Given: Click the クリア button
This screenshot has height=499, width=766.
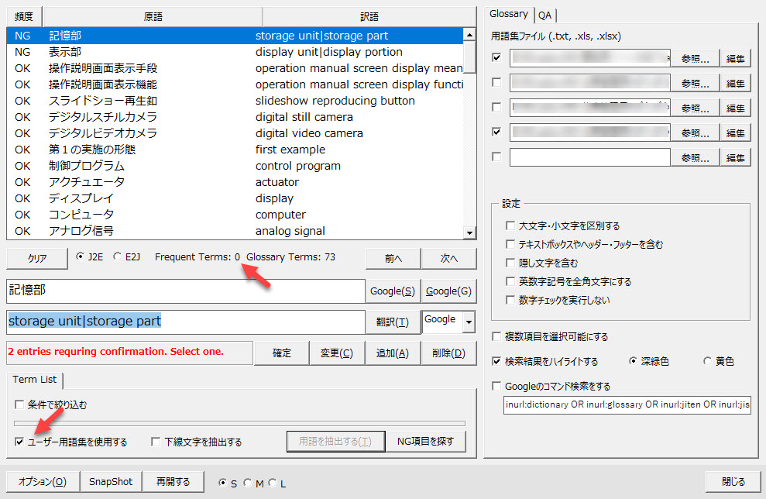Looking at the screenshot, I should (37, 258).
